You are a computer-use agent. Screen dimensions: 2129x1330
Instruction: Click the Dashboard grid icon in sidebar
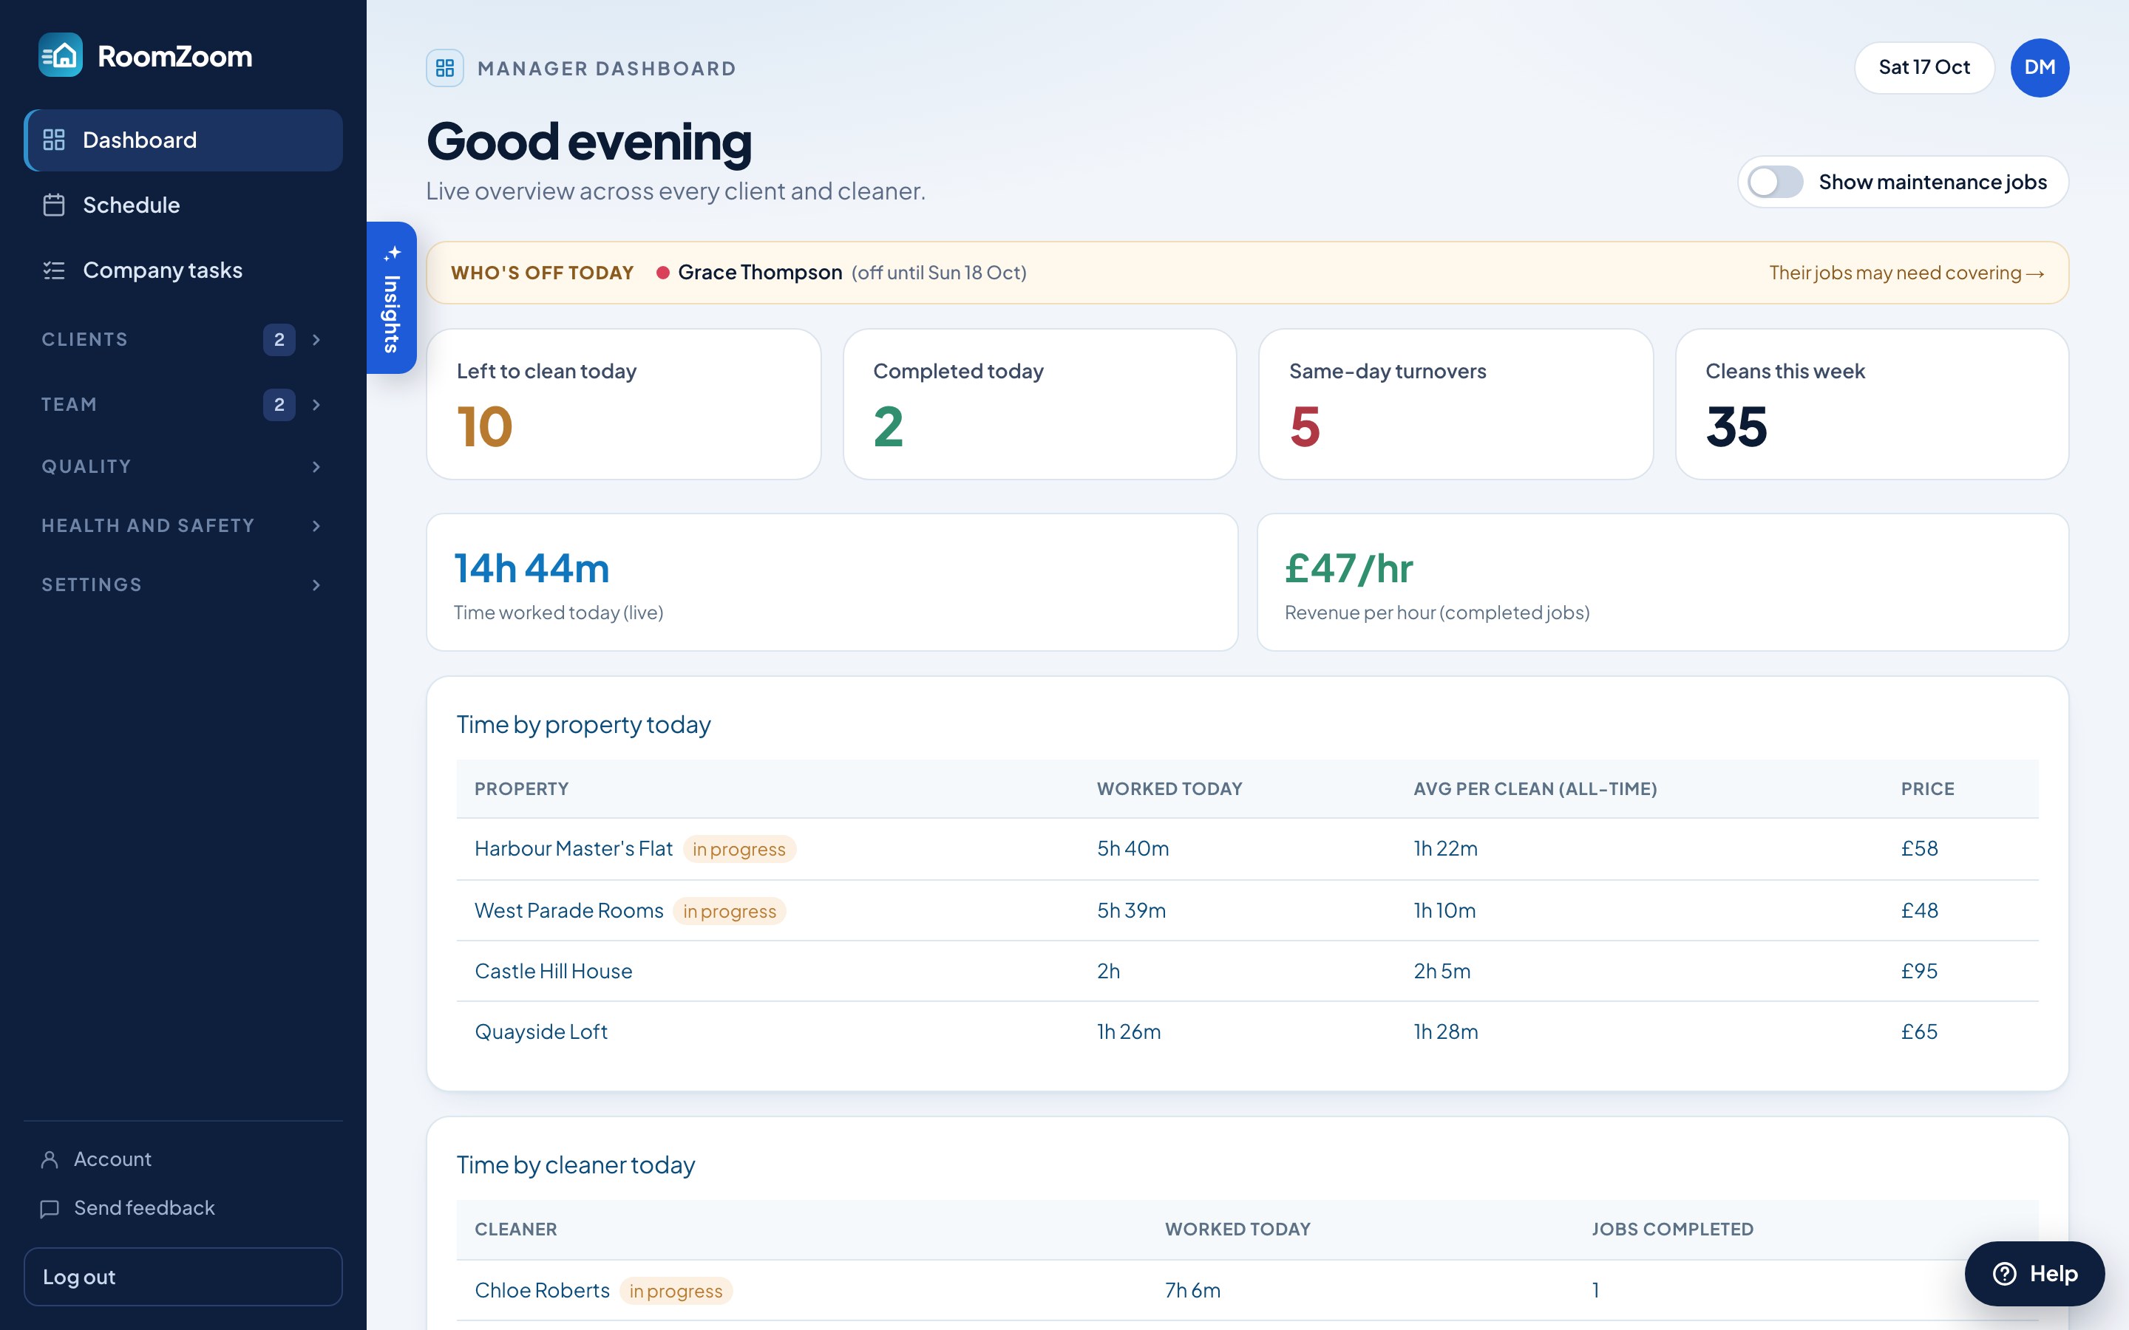(54, 140)
